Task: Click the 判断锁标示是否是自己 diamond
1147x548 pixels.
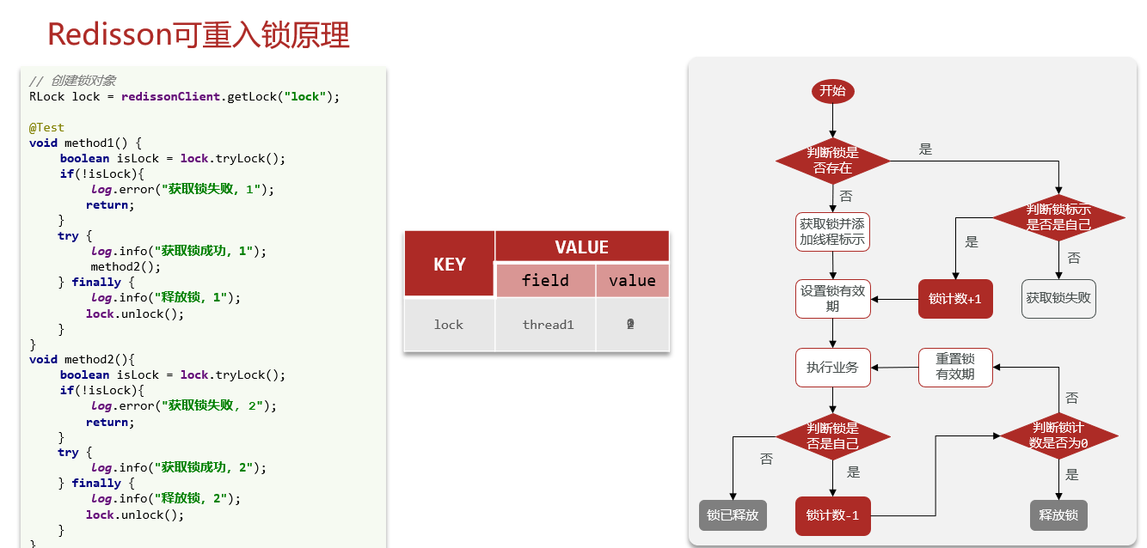Action: (1058, 217)
